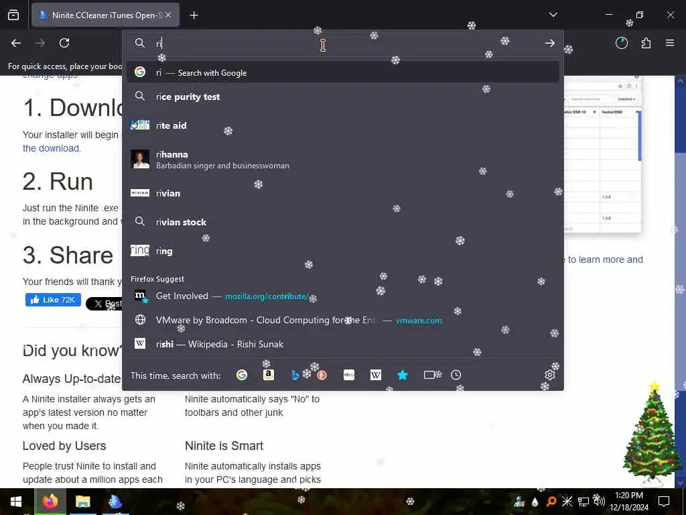The width and height of the screenshot is (686, 515).
Task: Open Windows Start menu
Action: [16, 502]
